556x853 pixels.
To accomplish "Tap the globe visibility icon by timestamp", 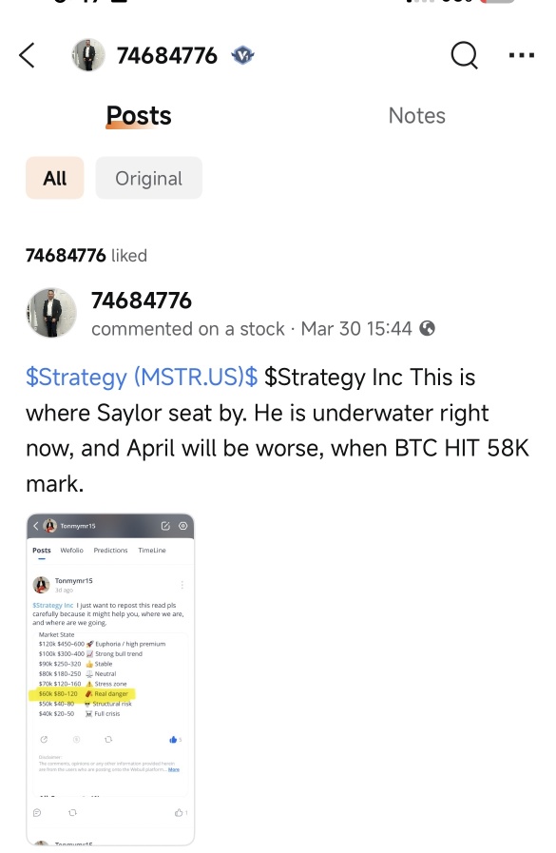I will point(428,329).
